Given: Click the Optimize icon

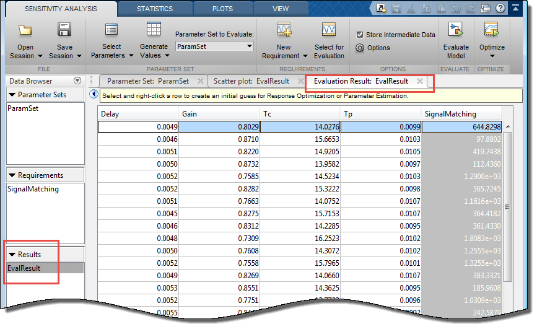Looking at the screenshot, I should (x=491, y=30).
